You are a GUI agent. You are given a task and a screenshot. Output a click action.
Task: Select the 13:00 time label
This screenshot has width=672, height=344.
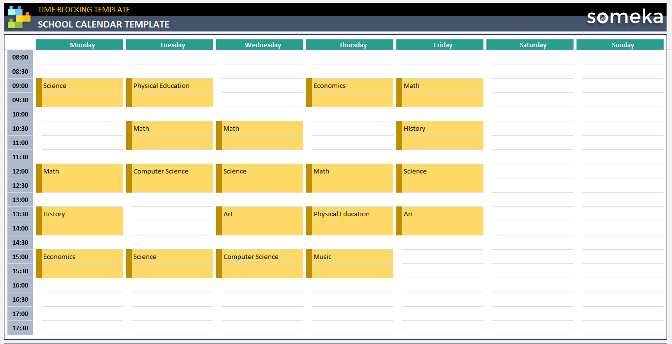coord(20,200)
